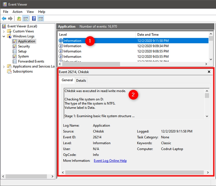Expand Applications and Services Logs node

point(4,67)
